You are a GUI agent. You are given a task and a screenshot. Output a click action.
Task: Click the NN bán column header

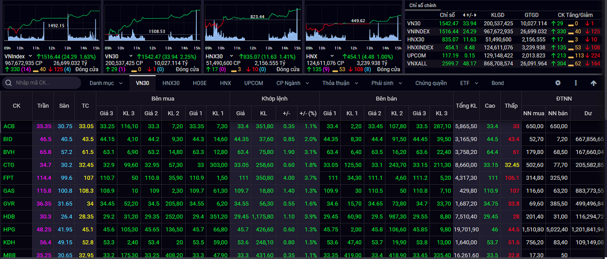coord(558,114)
